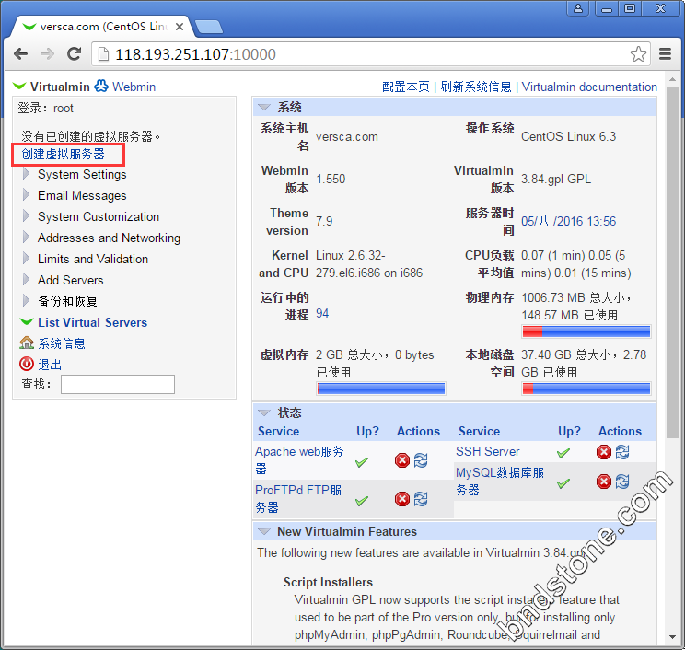
Task: Click 刷新系统信息 link
Action: (x=476, y=87)
